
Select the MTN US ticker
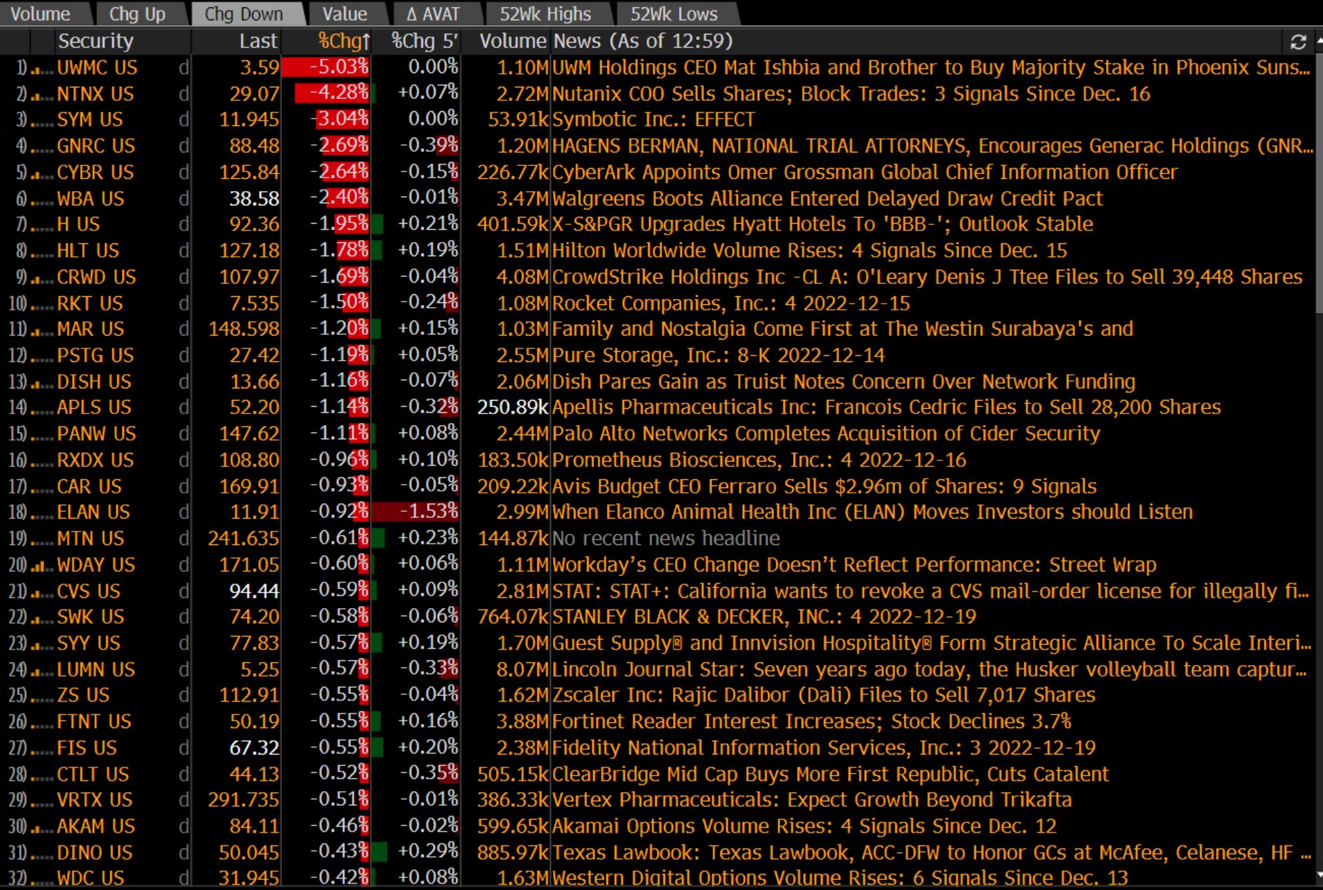pyautogui.click(x=90, y=539)
